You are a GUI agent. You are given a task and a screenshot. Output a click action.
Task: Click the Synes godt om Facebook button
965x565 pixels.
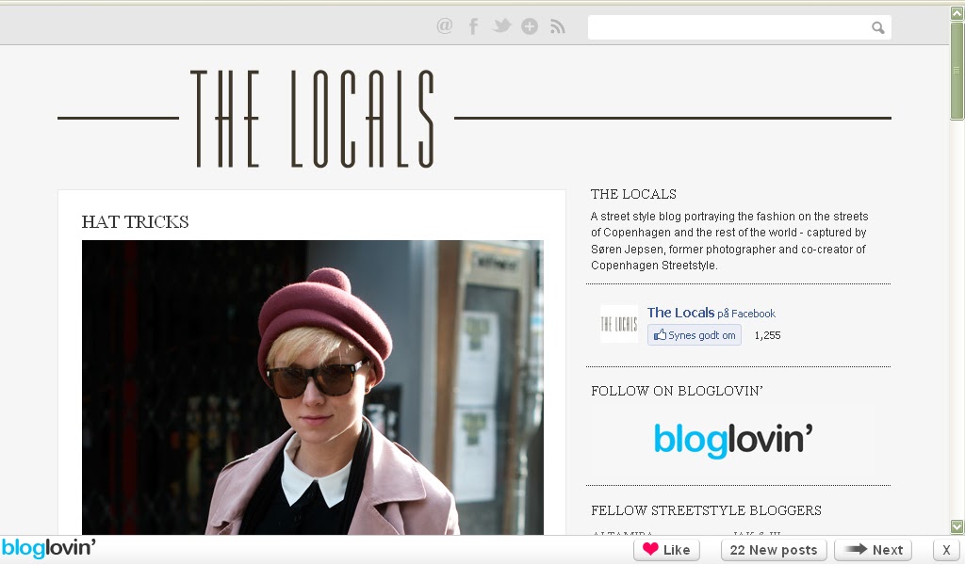pyautogui.click(x=695, y=335)
